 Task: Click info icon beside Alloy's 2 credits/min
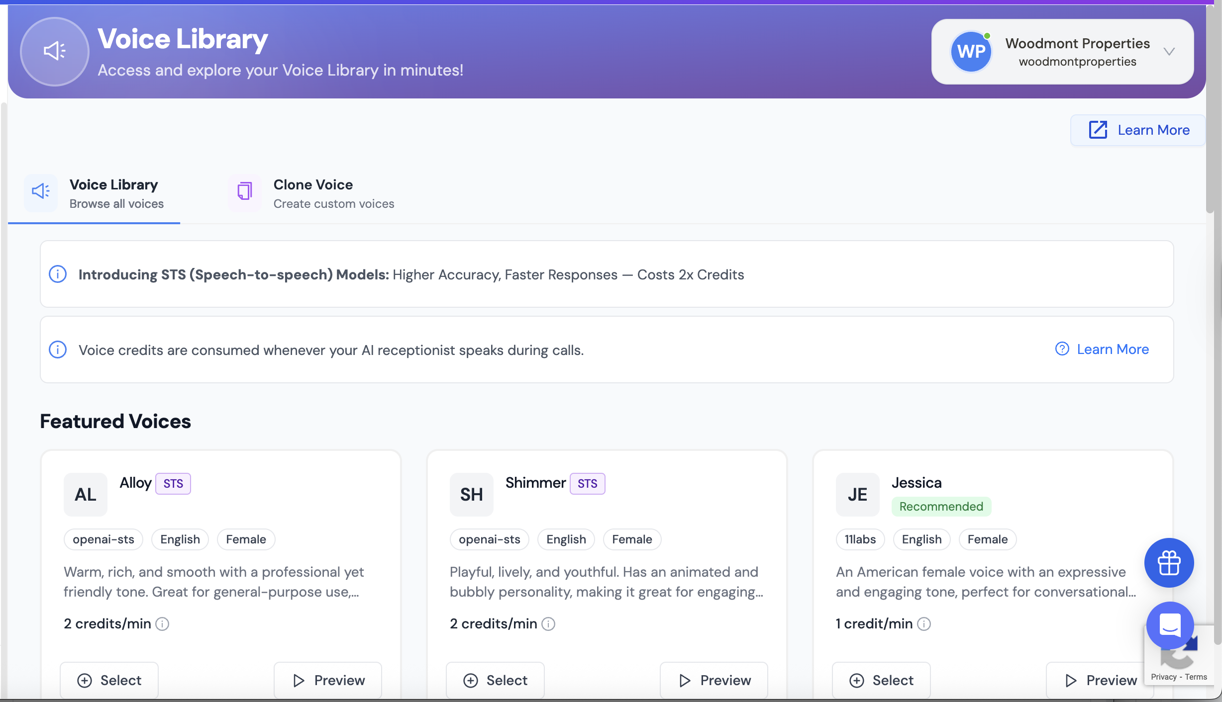[162, 624]
